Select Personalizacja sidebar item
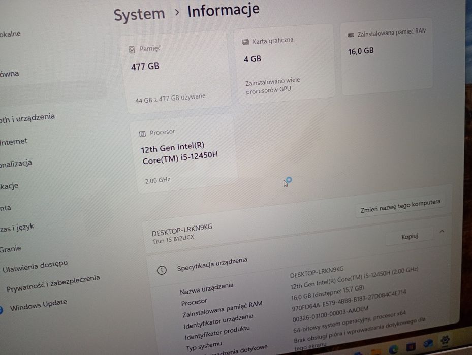 [x=16, y=164]
